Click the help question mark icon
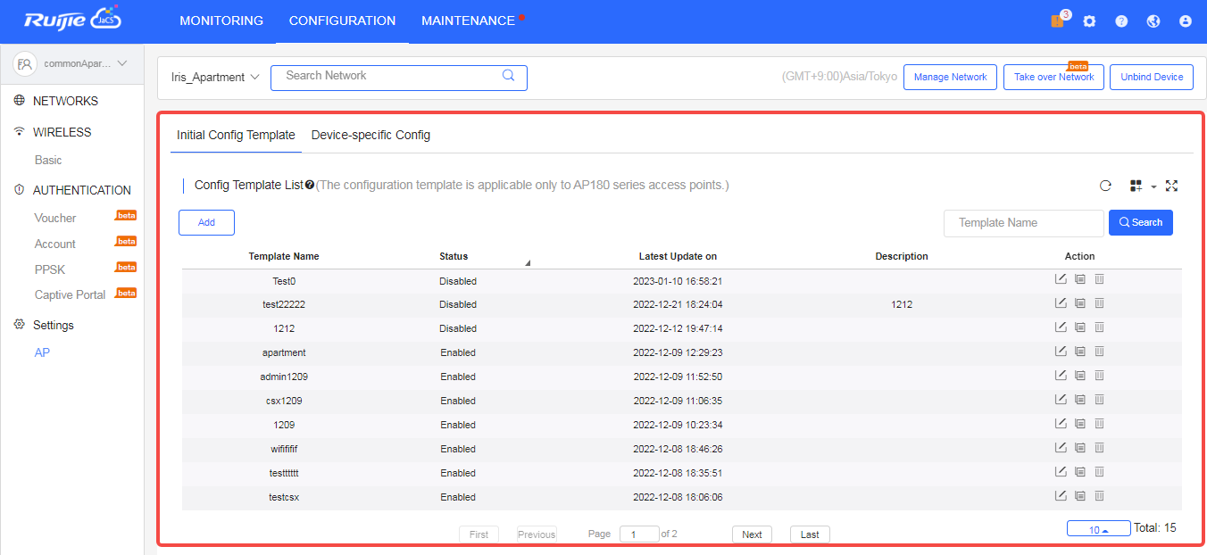Screen dimensions: 1207x555 click(1121, 21)
